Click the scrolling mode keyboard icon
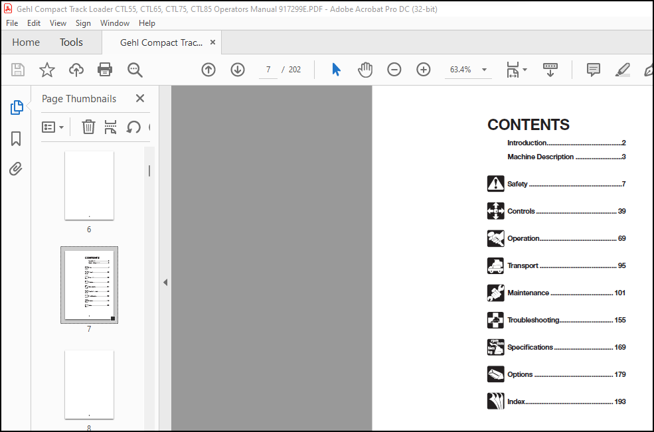Screen dimensions: 654x432 point(550,70)
